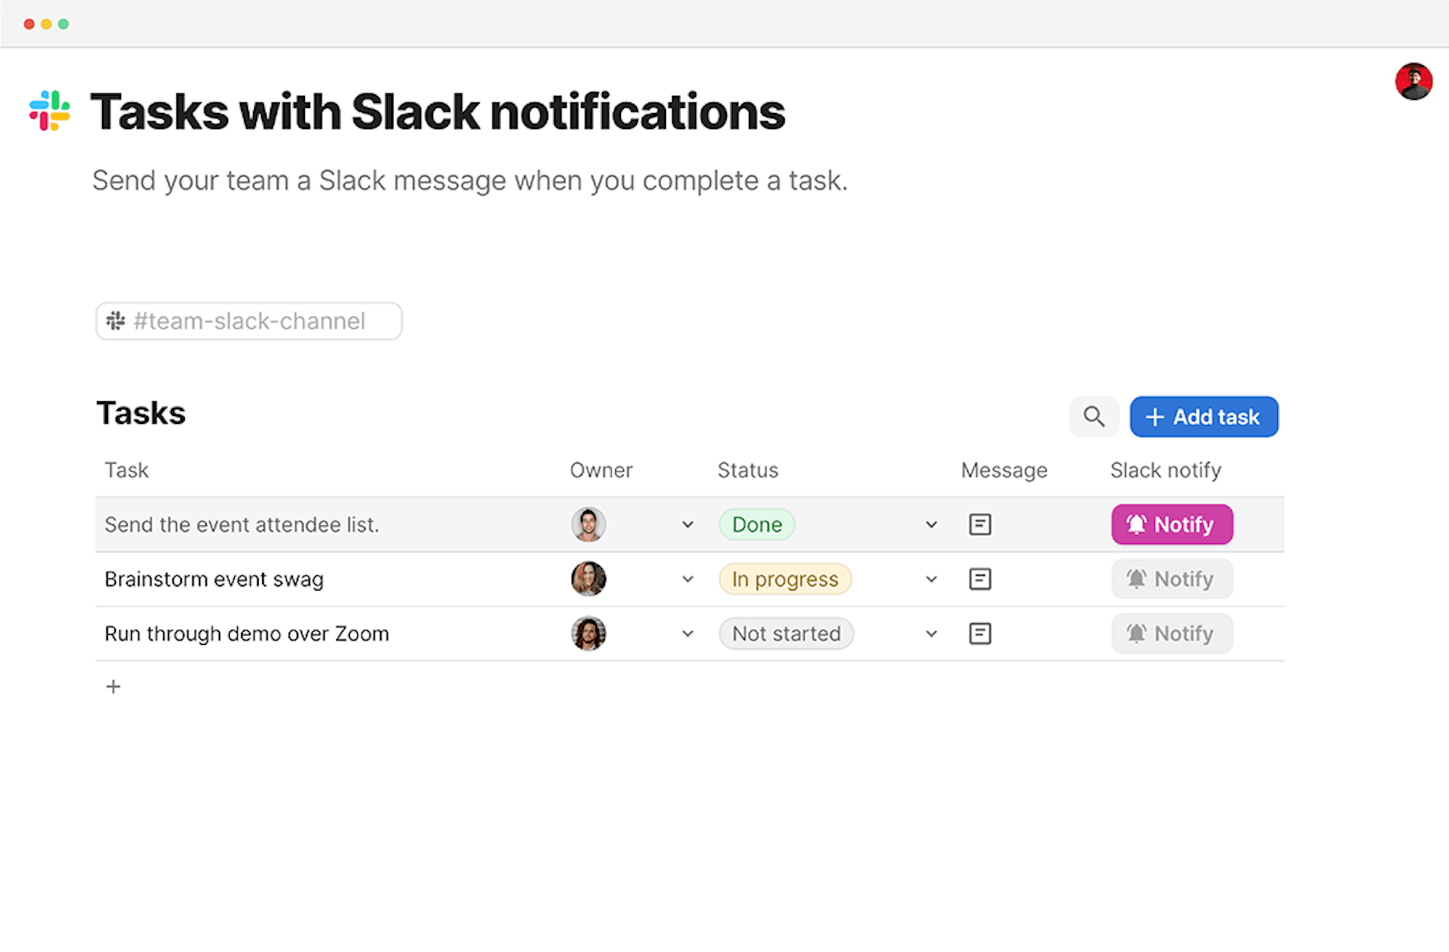Screen dimensions: 1449x952
Task: Click the yellow minimize window button
Action: click(x=46, y=24)
